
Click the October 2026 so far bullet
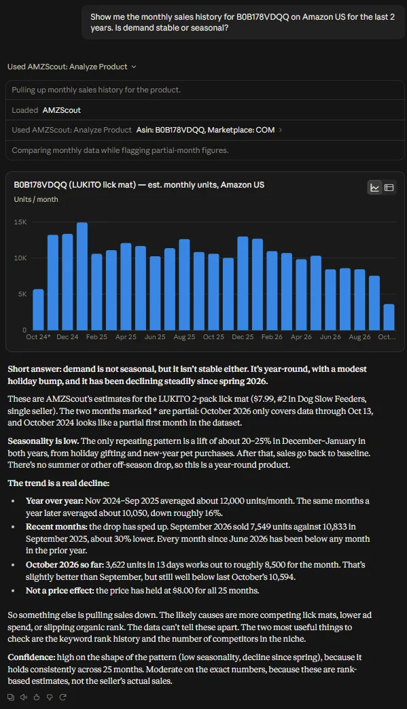196,570
